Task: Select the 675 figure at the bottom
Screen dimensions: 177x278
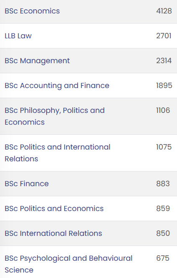Action: [x=163, y=258]
